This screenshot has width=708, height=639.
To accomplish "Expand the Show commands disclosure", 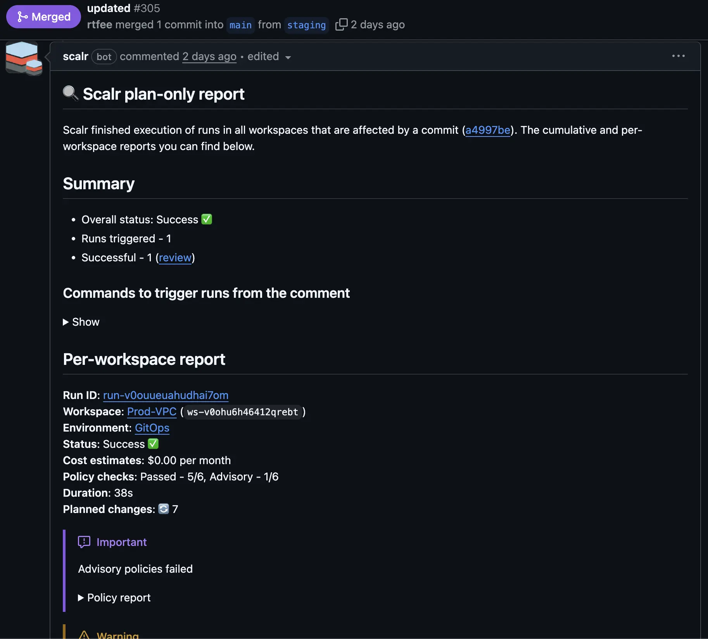I will pos(81,322).
